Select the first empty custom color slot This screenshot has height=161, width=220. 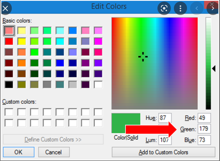point(9,112)
